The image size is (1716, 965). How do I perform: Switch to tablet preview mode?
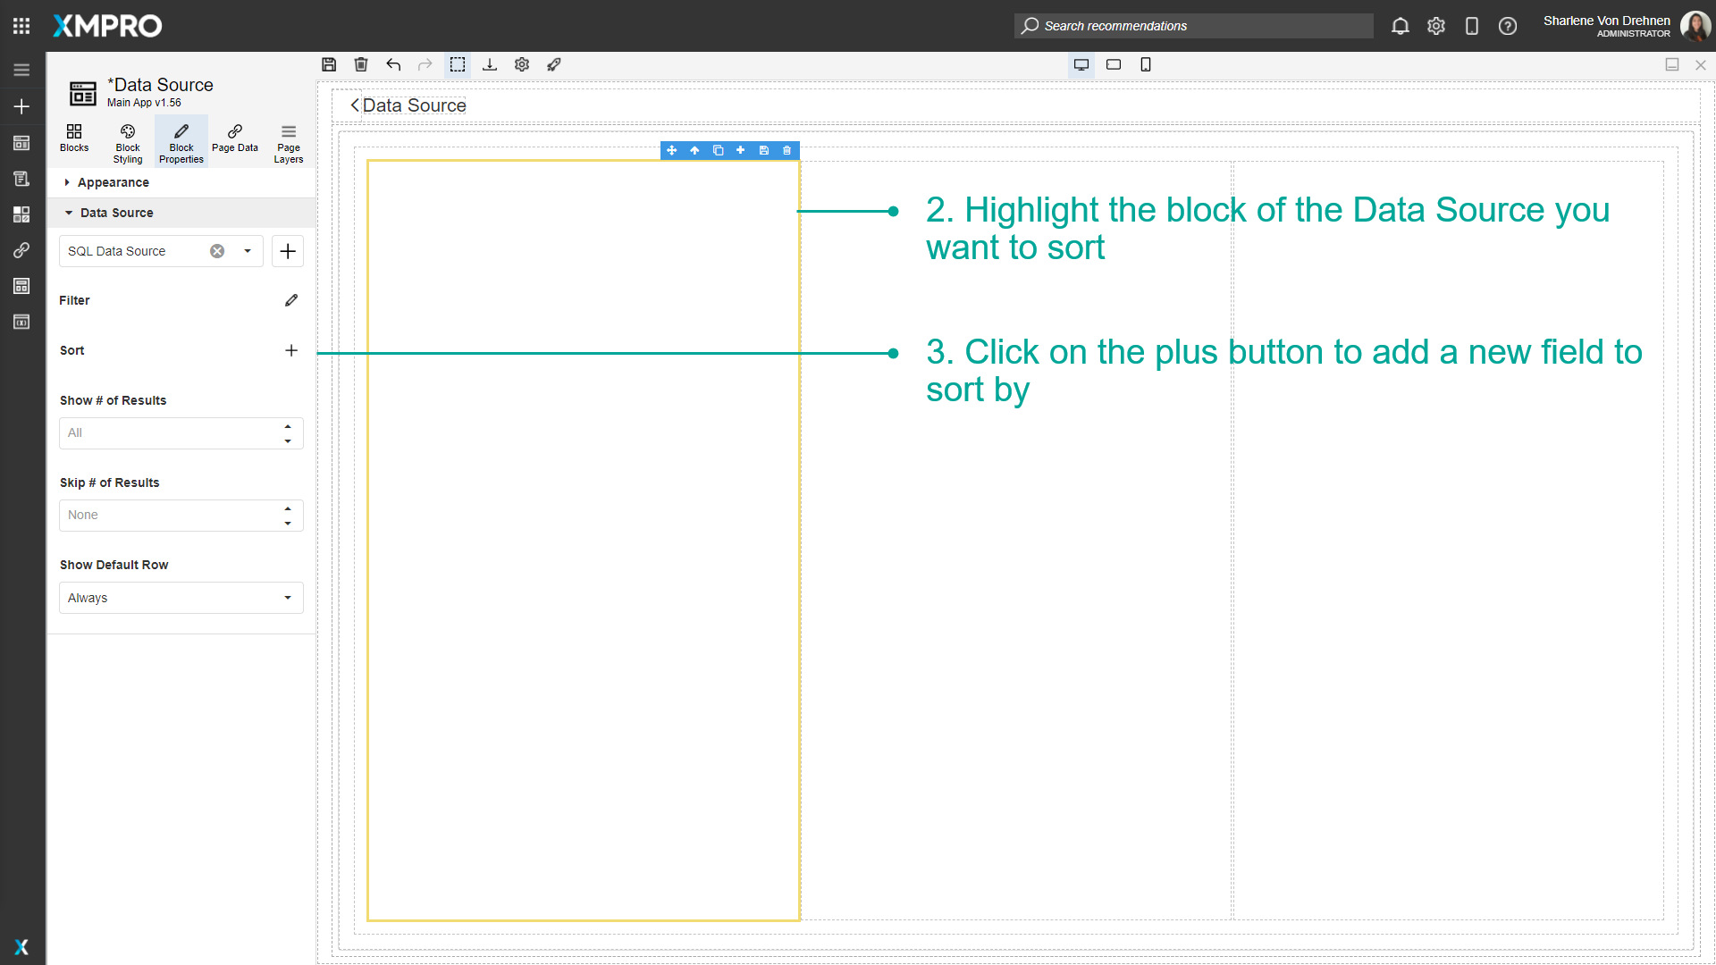tap(1114, 64)
